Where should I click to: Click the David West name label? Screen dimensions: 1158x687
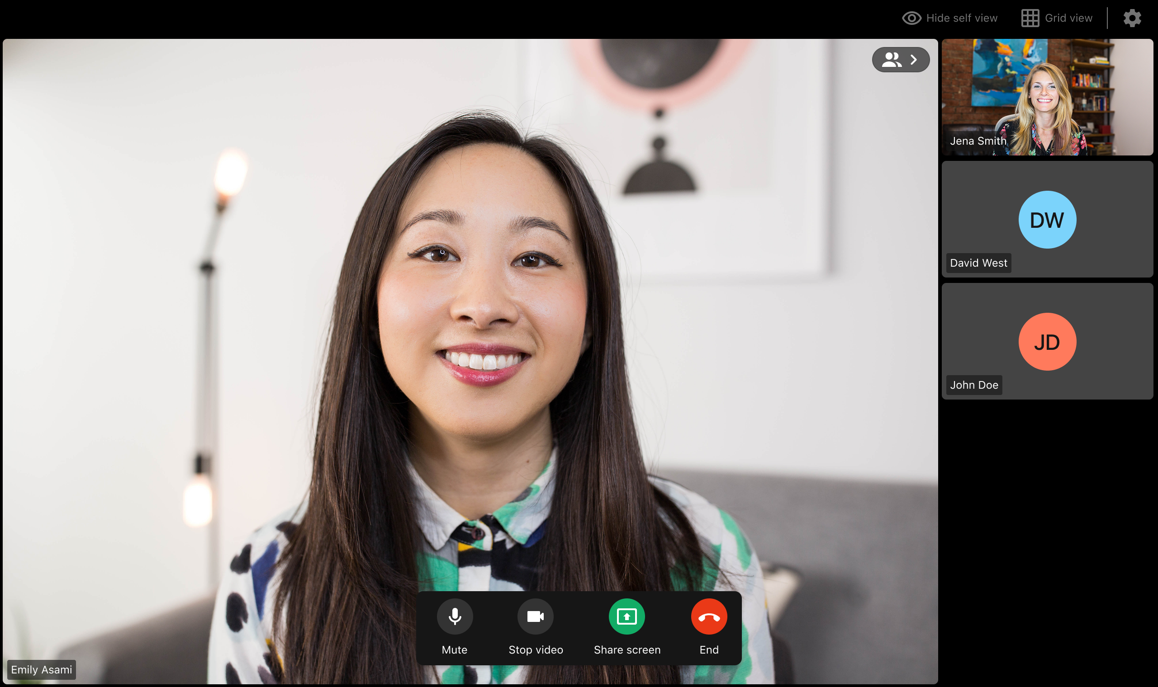[x=978, y=263]
